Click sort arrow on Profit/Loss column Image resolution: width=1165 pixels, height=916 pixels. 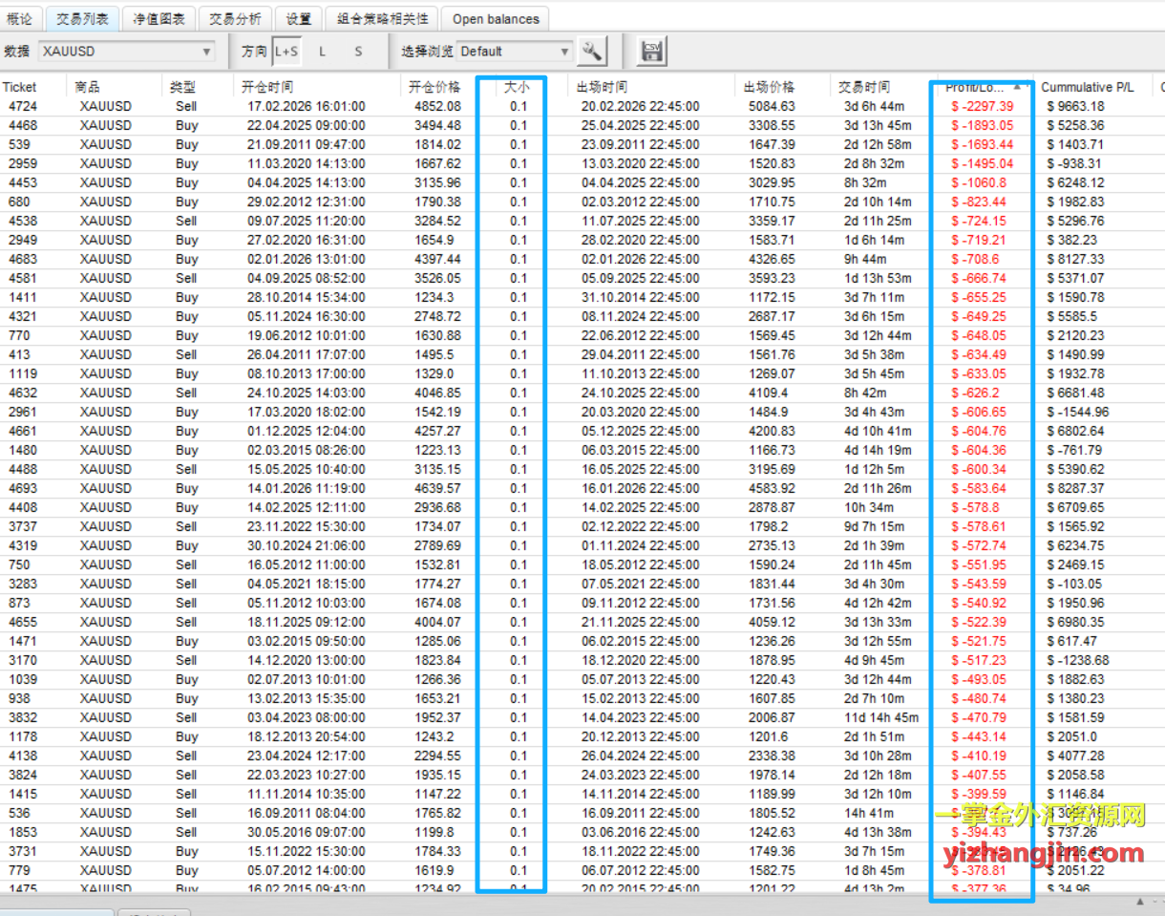point(1017,86)
